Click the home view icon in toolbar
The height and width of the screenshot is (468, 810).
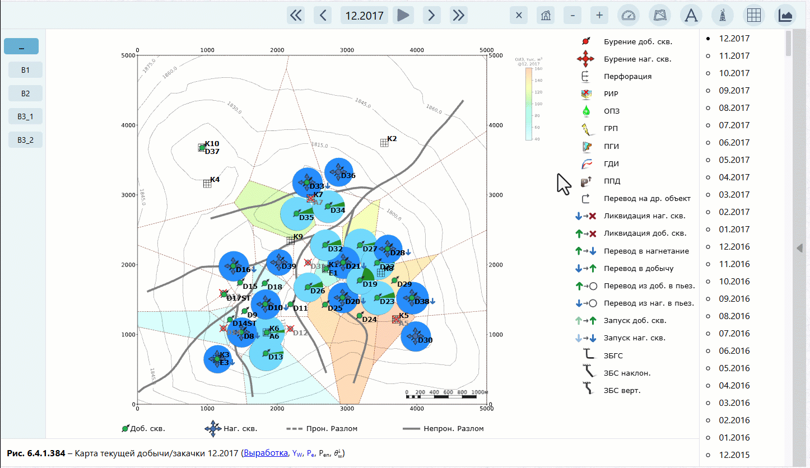tap(545, 15)
